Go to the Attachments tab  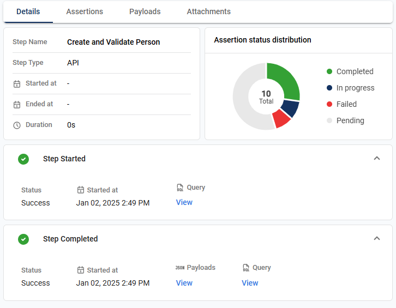(208, 11)
